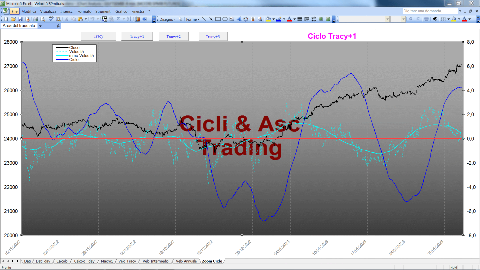This screenshot has height=270, width=480.
Task: Insert a diagram or organization chart
Action: [x=246, y=19]
